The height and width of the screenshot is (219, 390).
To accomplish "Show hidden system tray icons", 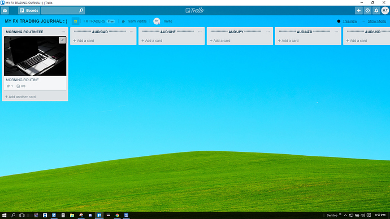I will tap(345, 215).
